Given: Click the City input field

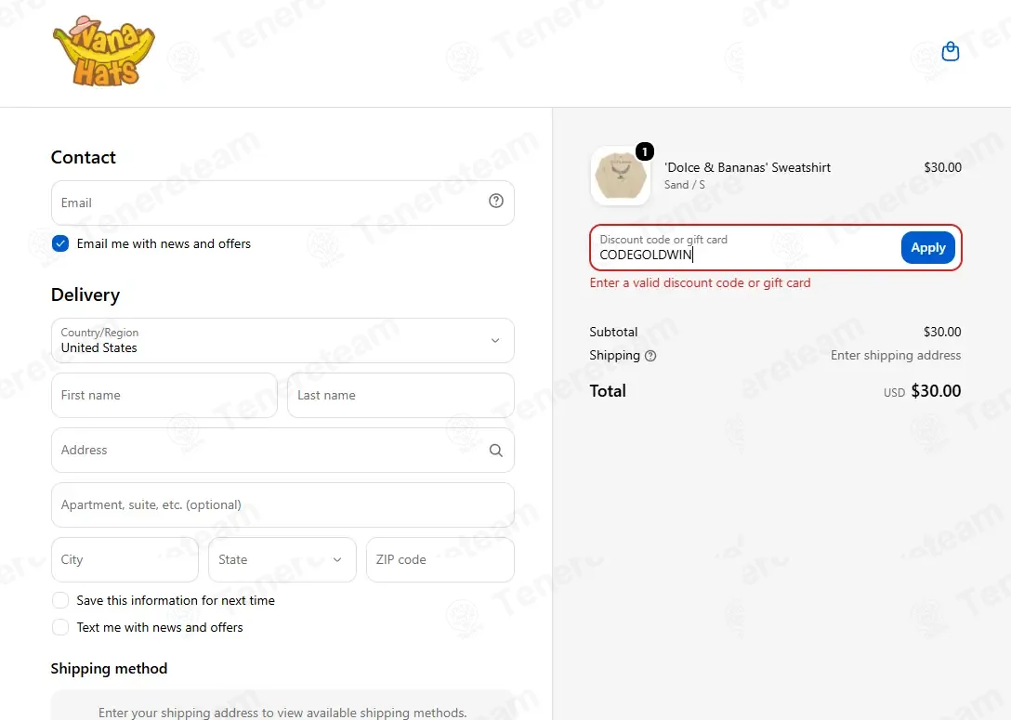Looking at the screenshot, I should pos(125,559).
